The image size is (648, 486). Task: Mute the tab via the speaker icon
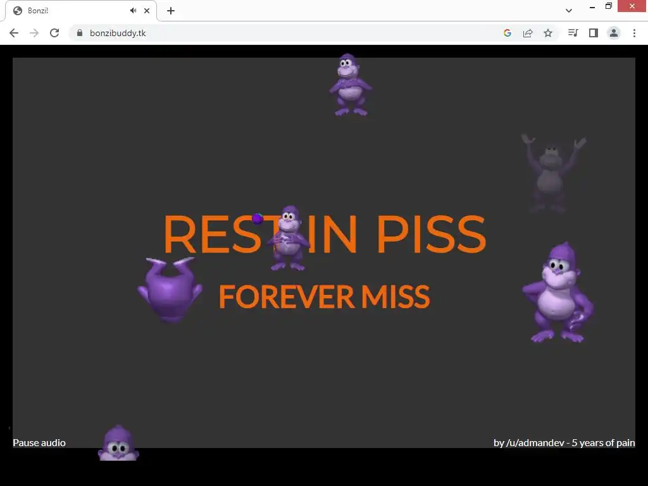click(x=133, y=11)
